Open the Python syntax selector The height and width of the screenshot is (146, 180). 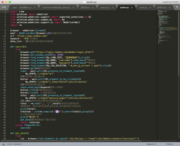pos(169,144)
